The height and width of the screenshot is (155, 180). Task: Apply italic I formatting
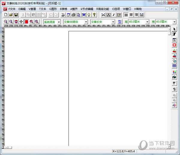tap(114, 15)
